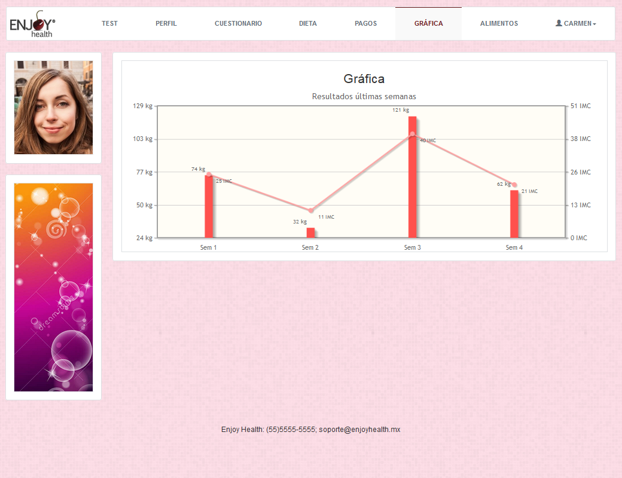Image resolution: width=622 pixels, height=478 pixels.
Task: Navigate to the PAGOS tab
Action: [x=365, y=23]
